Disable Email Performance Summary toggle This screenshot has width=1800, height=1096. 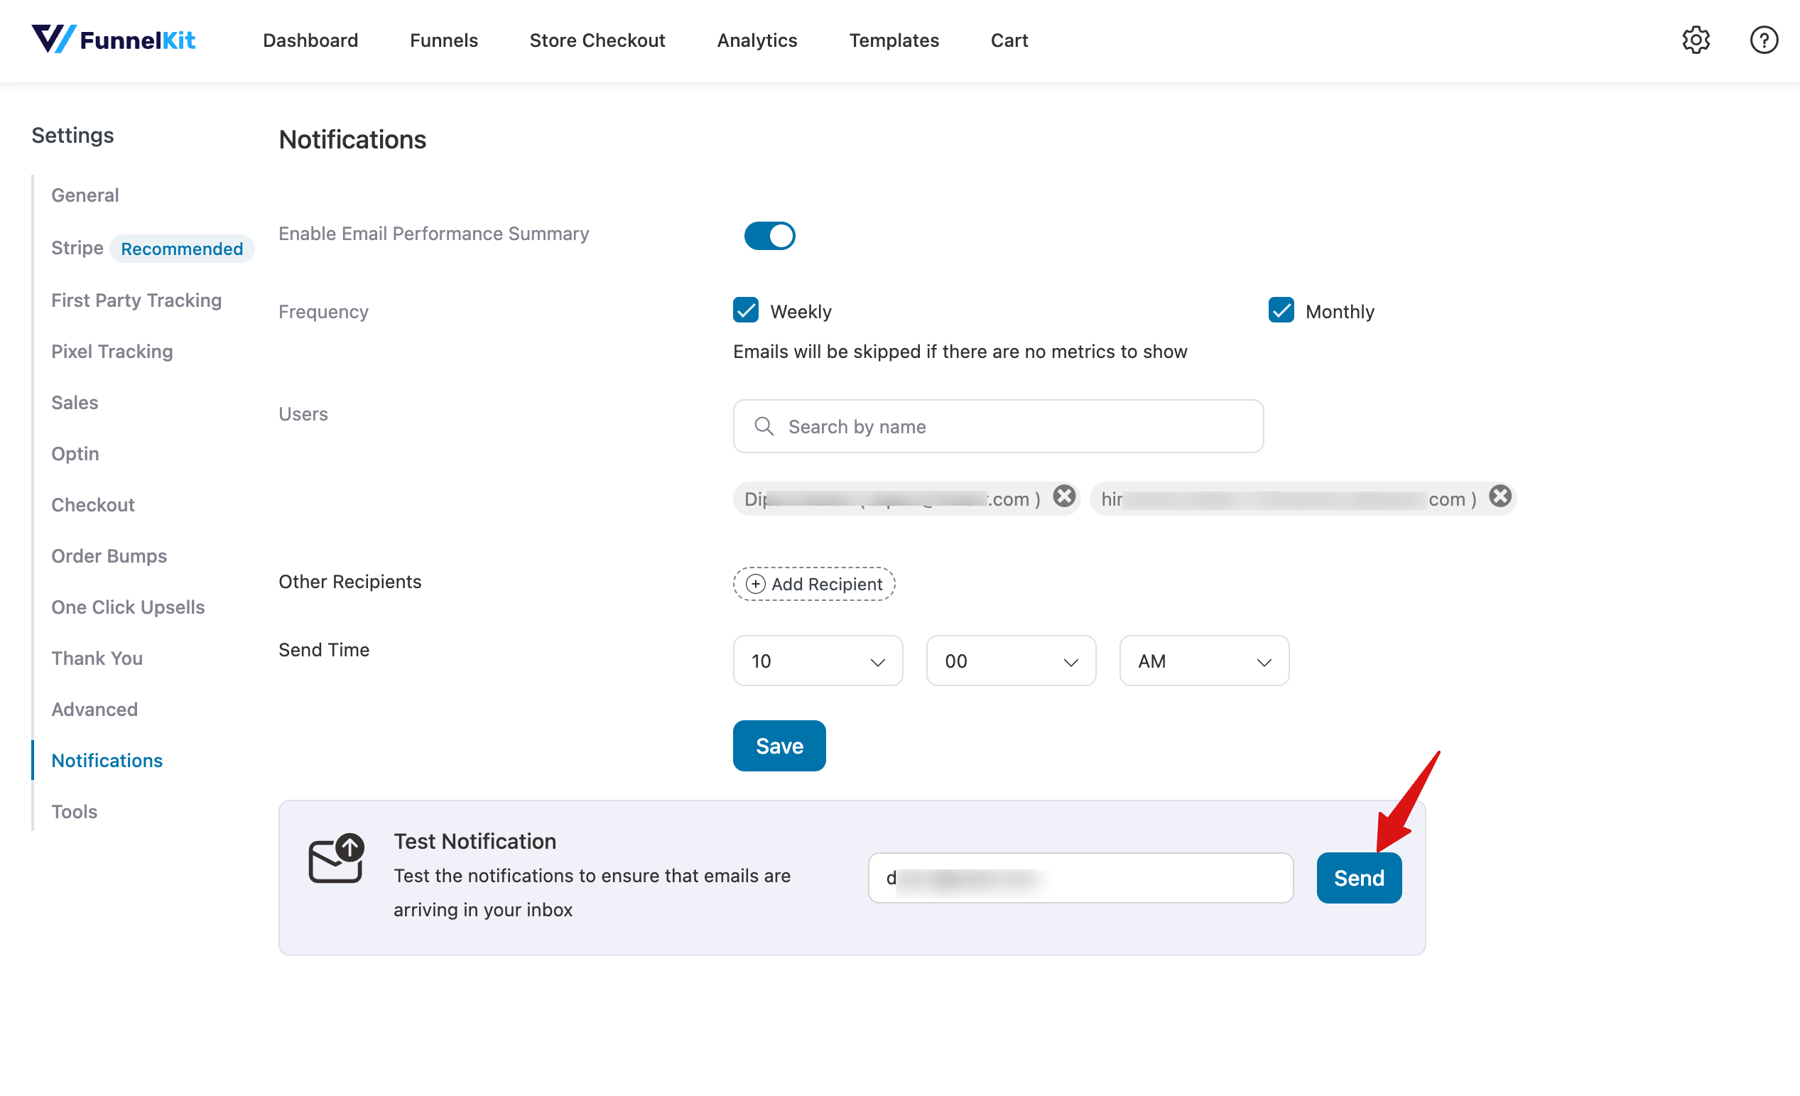[x=769, y=235]
